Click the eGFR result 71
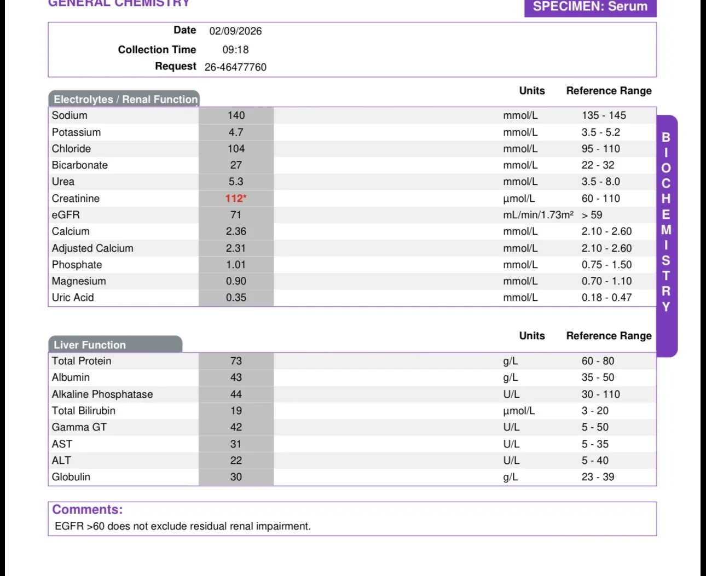This screenshot has height=576, width=706. (x=236, y=215)
